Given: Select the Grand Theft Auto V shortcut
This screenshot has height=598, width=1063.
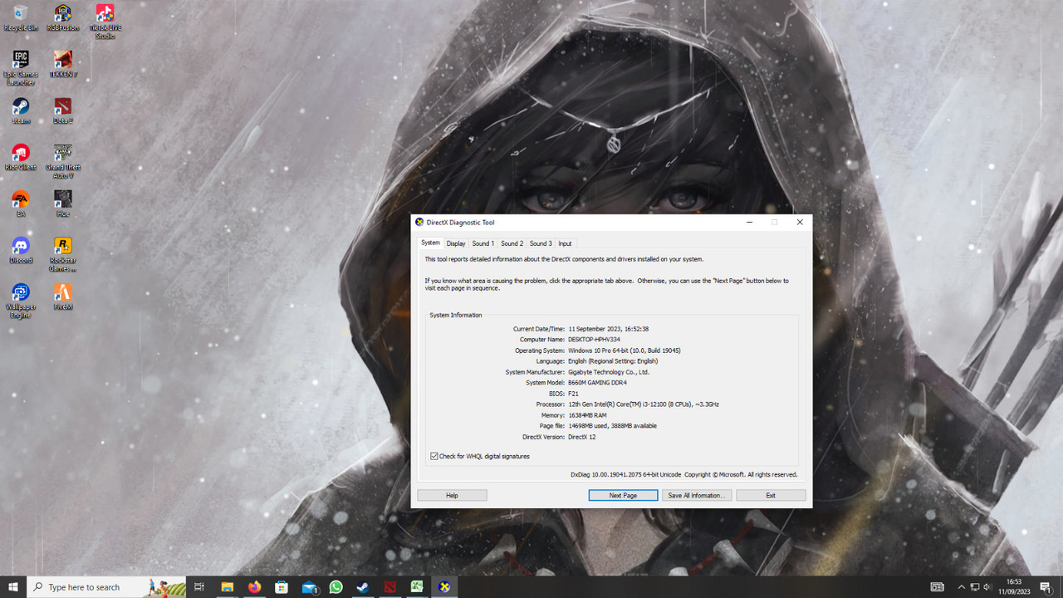Looking at the screenshot, I should [x=63, y=161].
